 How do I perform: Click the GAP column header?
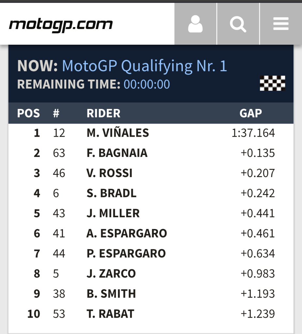point(250,114)
